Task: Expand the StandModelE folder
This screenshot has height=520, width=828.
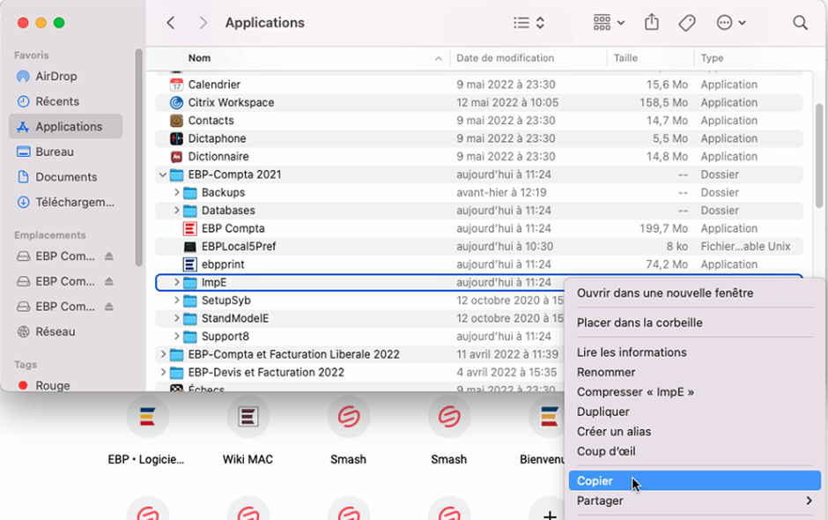Action: (176, 318)
